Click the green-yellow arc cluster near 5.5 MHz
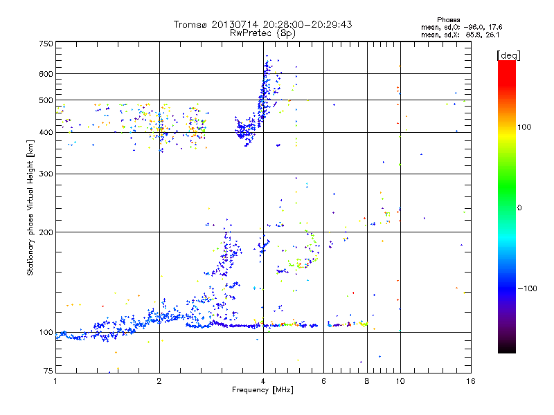 coord(305,250)
